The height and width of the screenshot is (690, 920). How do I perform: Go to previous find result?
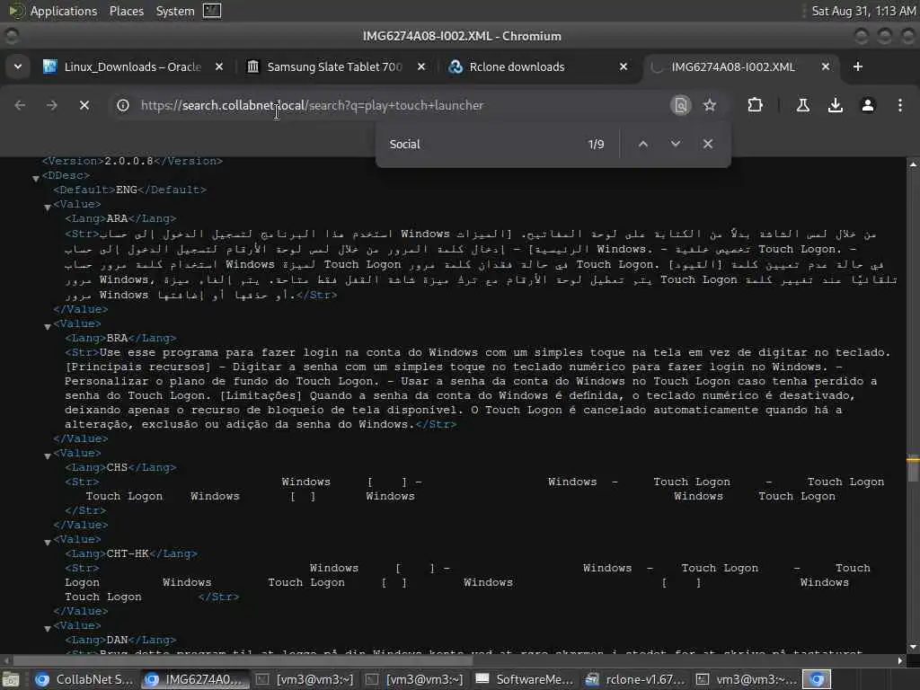[643, 145]
